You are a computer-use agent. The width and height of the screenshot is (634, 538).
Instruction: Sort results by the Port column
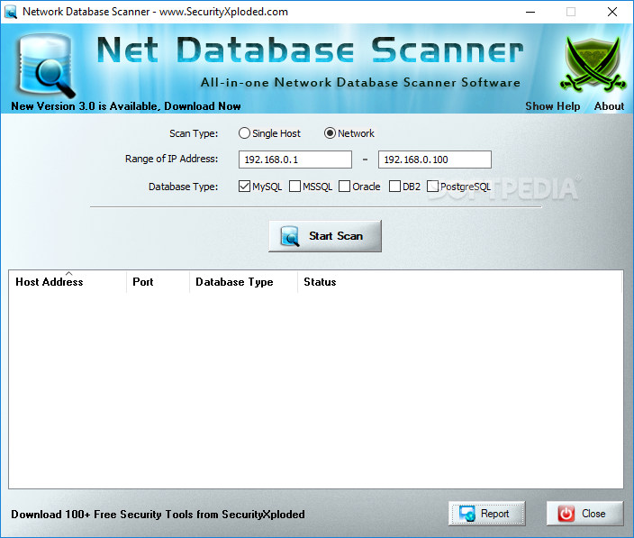158,282
